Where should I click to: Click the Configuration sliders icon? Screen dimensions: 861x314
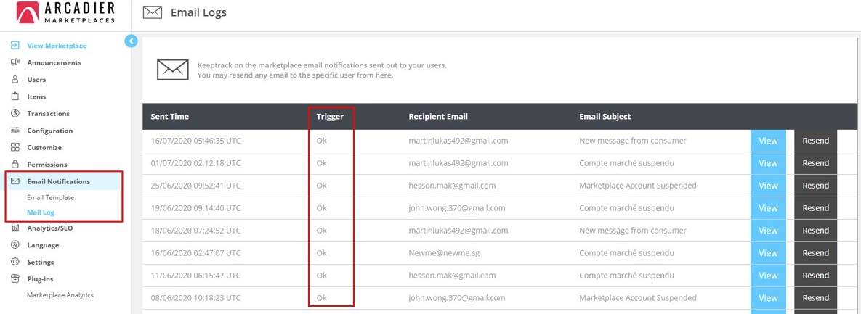point(15,131)
